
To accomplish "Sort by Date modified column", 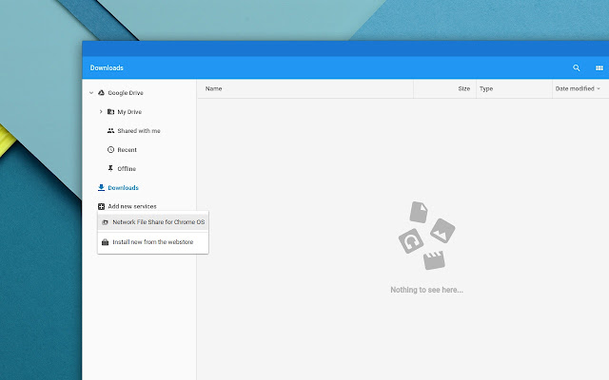I will click(575, 88).
